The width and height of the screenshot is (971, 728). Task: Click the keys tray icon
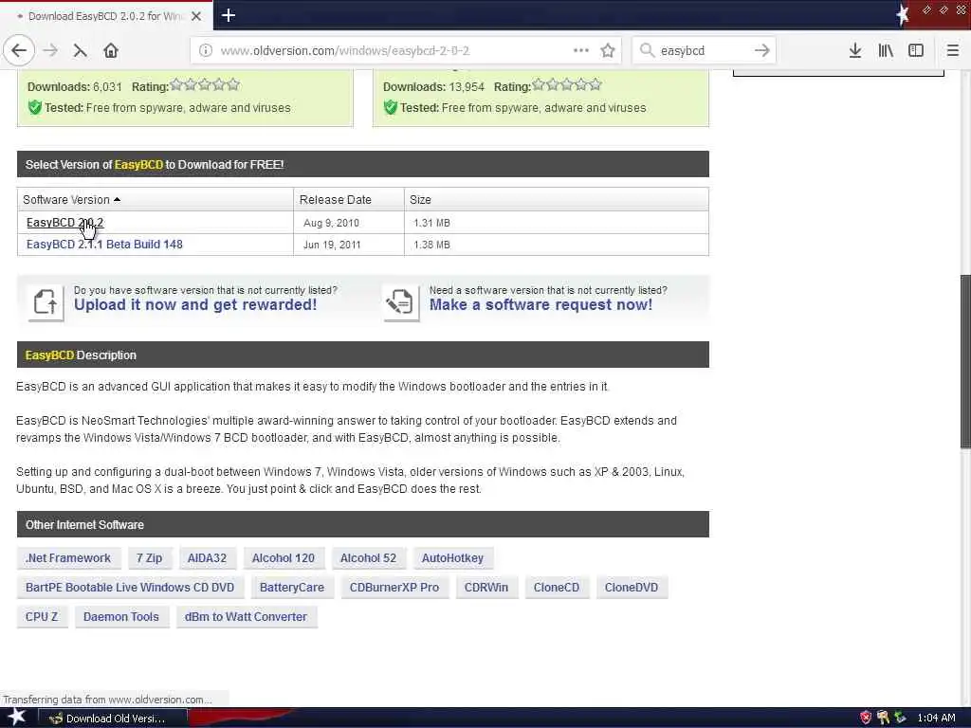click(883, 718)
